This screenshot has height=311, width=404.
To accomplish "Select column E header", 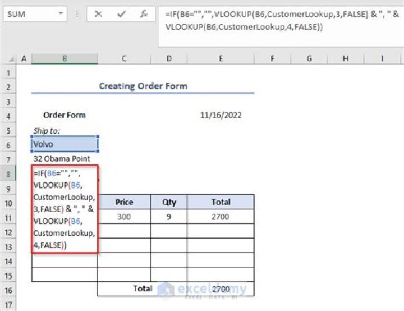I will (x=221, y=58).
